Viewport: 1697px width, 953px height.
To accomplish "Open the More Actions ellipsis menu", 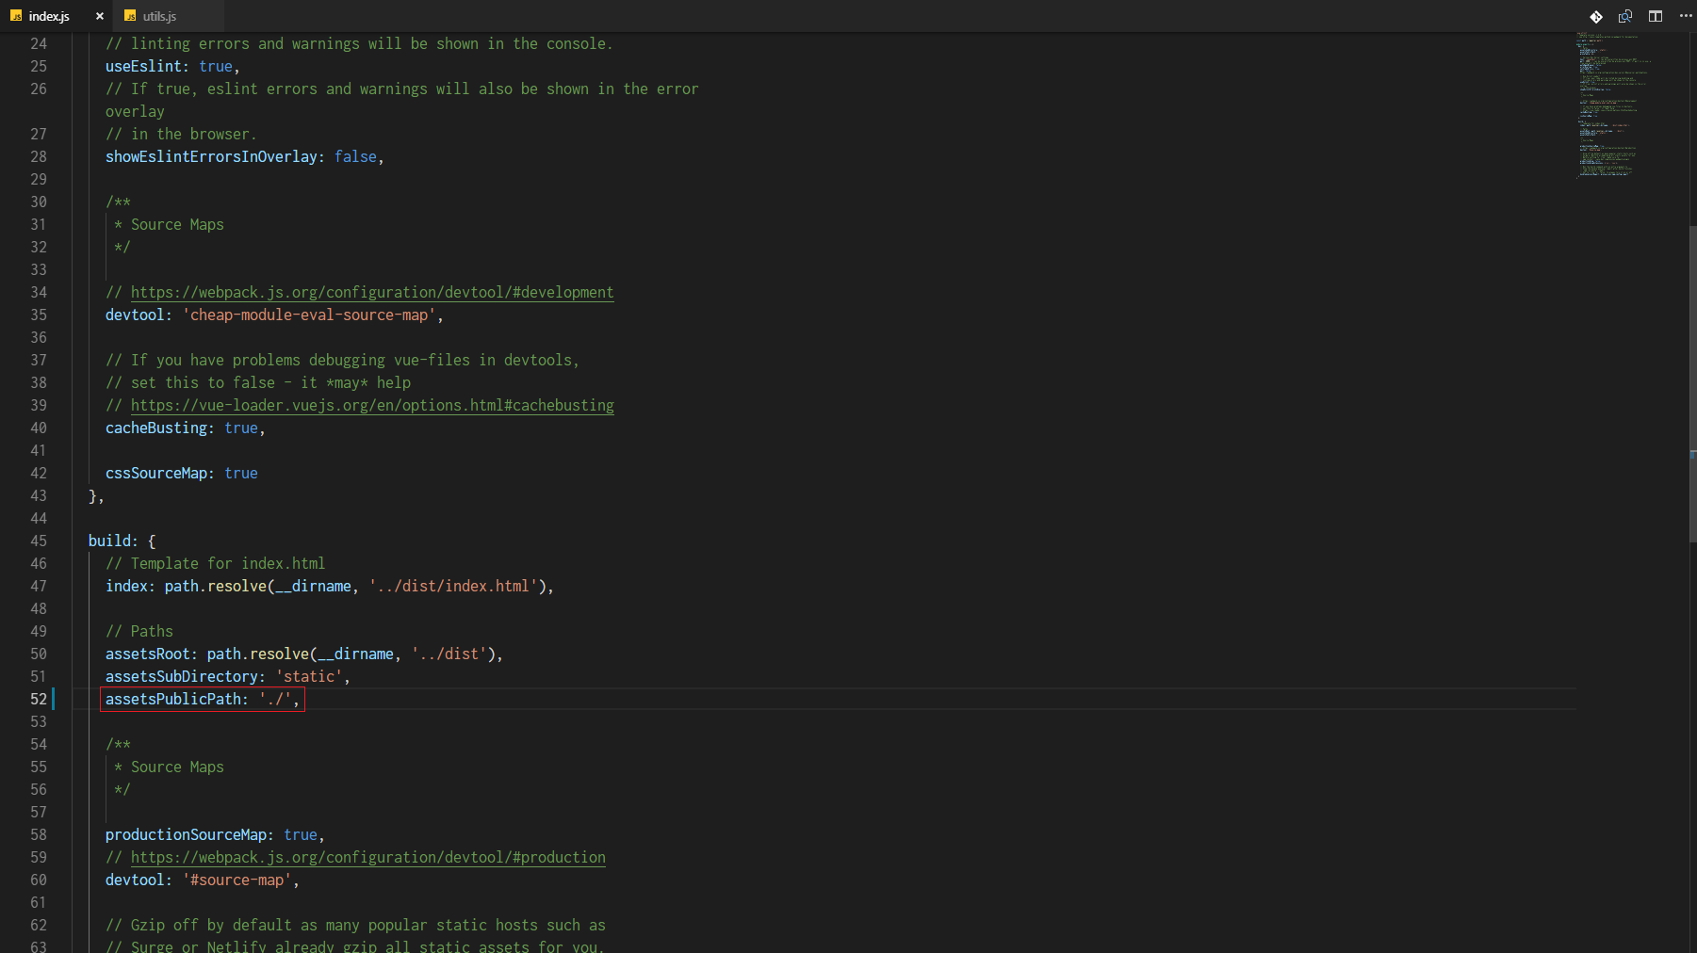I will [x=1685, y=16].
